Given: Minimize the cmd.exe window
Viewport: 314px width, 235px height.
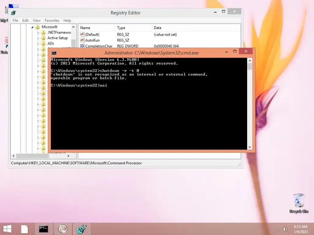Looking at the screenshot, I should click(227, 51).
